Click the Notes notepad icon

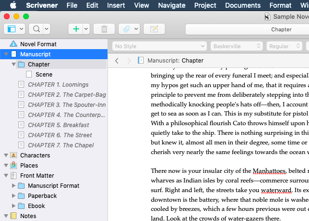(x=13, y=216)
